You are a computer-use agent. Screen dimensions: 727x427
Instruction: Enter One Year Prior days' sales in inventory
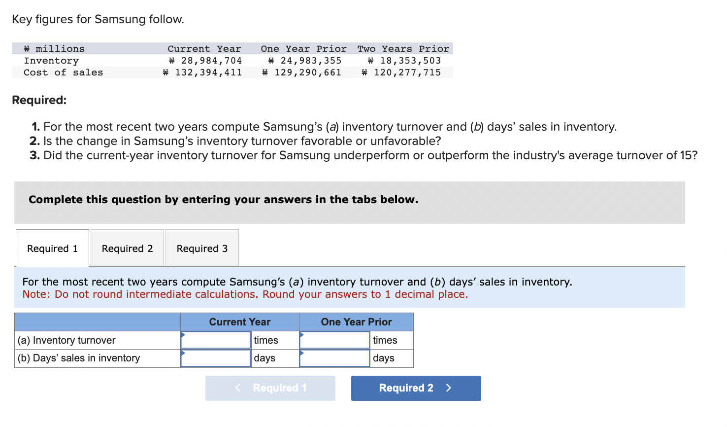coord(334,358)
